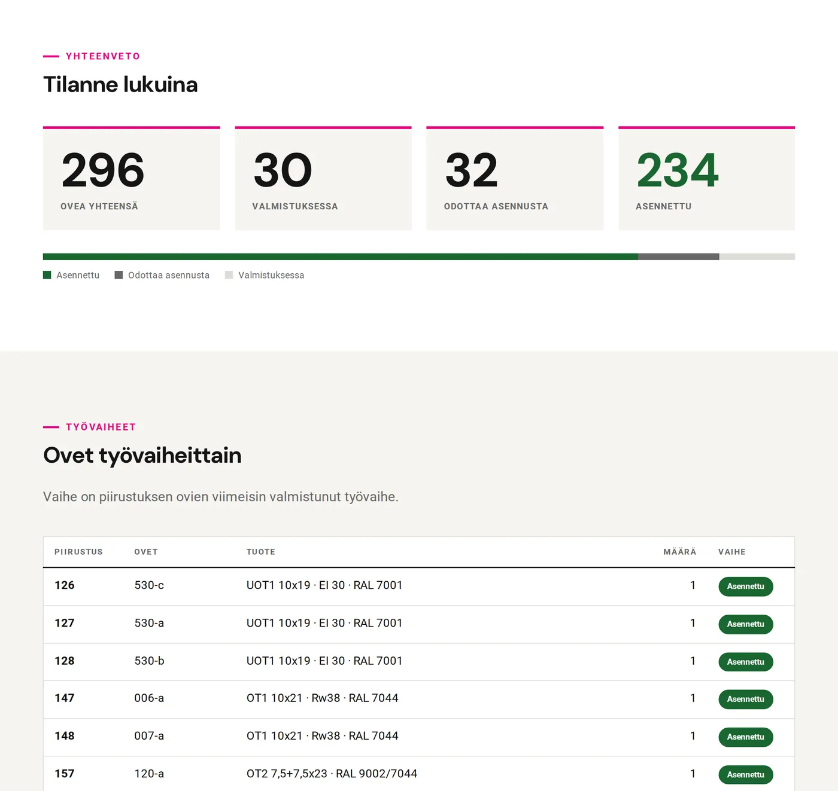Click the green segment of the progress bar
Viewport: 838px width, 791px height.
(x=341, y=256)
